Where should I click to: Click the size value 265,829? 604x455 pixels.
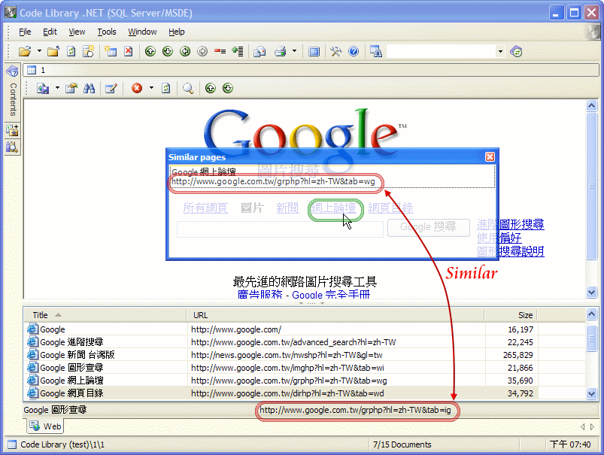coord(518,355)
